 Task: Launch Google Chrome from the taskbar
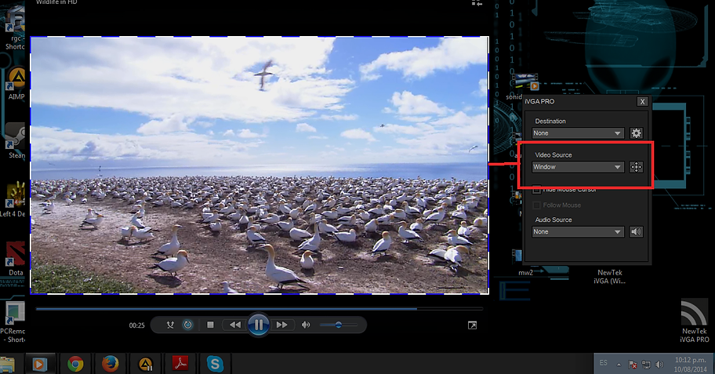point(76,364)
